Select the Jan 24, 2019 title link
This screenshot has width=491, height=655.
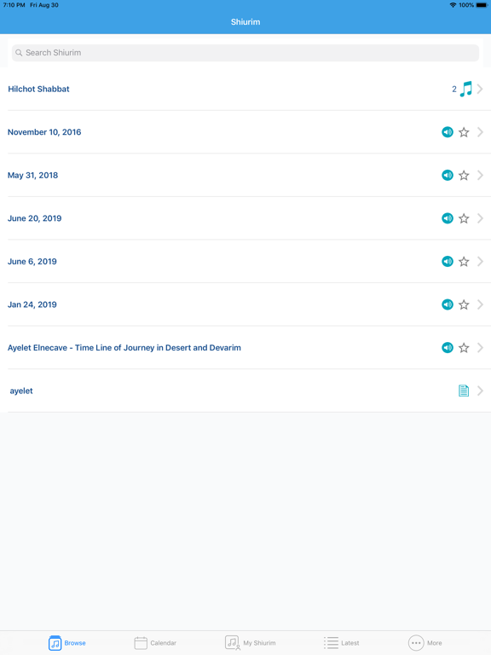(32, 304)
